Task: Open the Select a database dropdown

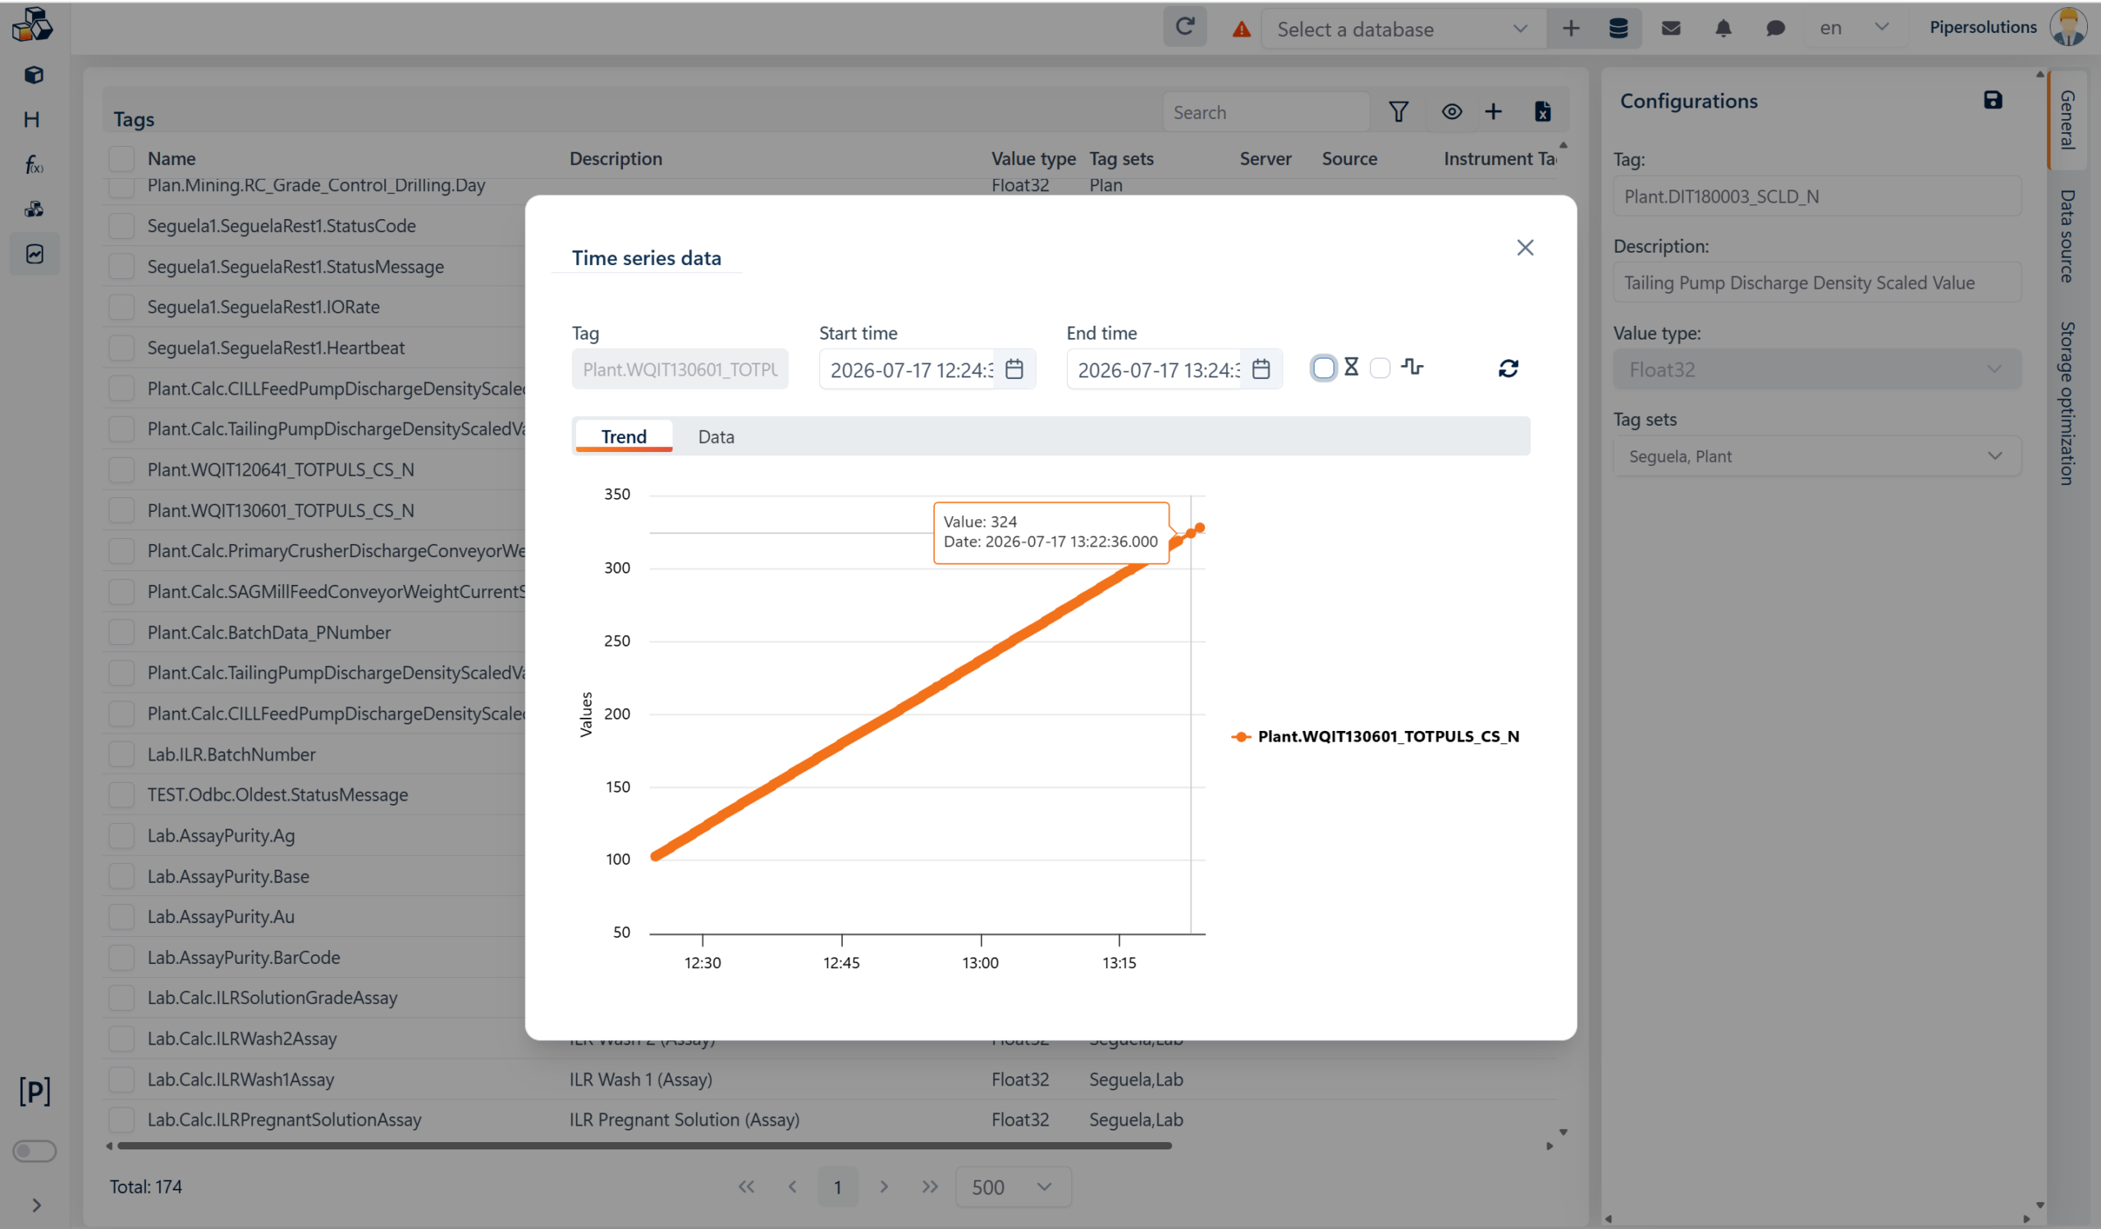Action: click(x=1403, y=30)
